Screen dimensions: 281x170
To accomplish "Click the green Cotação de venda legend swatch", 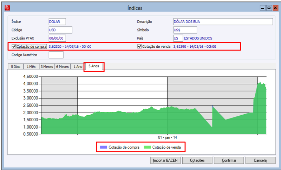I will coord(147,147).
